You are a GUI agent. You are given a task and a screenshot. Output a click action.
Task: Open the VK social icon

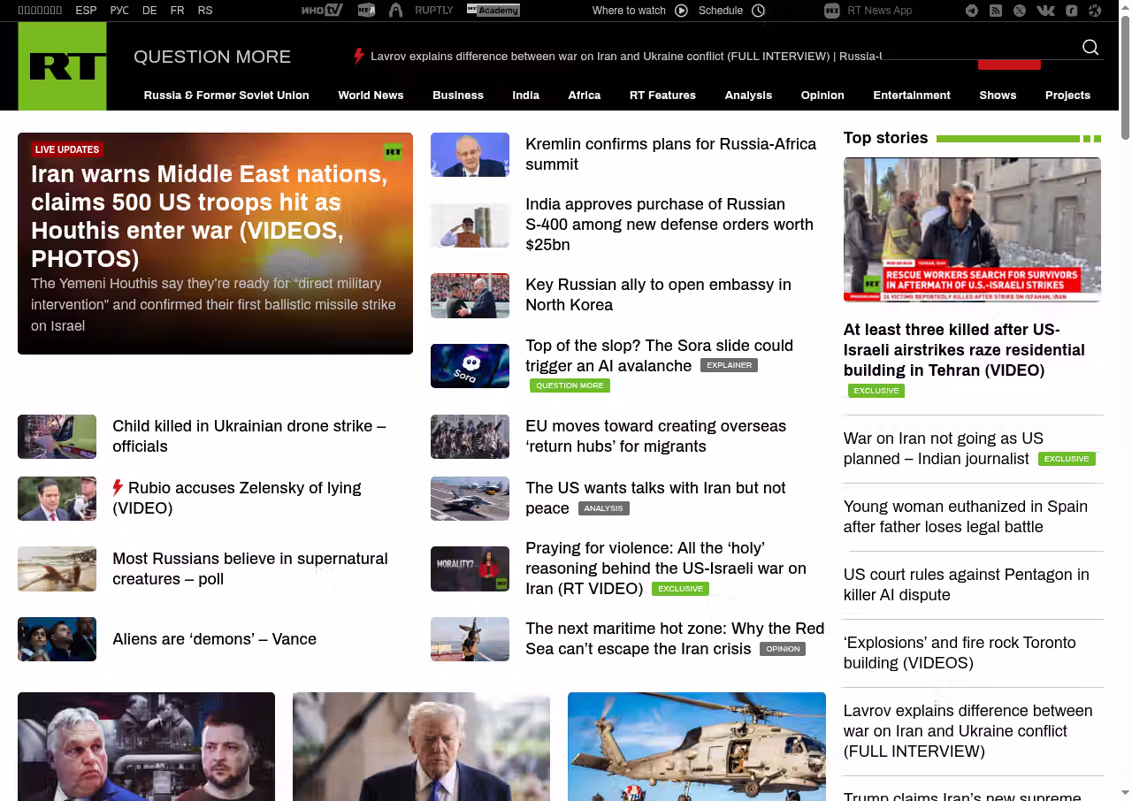coord(1045,11)
